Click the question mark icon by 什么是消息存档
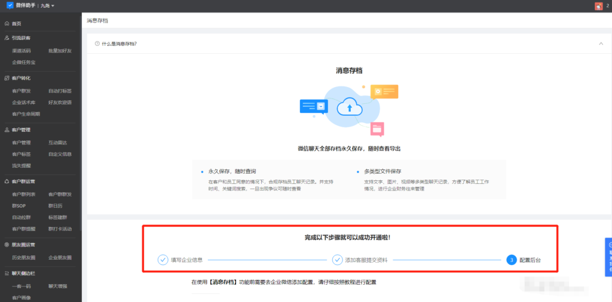 tap(97, 44)
